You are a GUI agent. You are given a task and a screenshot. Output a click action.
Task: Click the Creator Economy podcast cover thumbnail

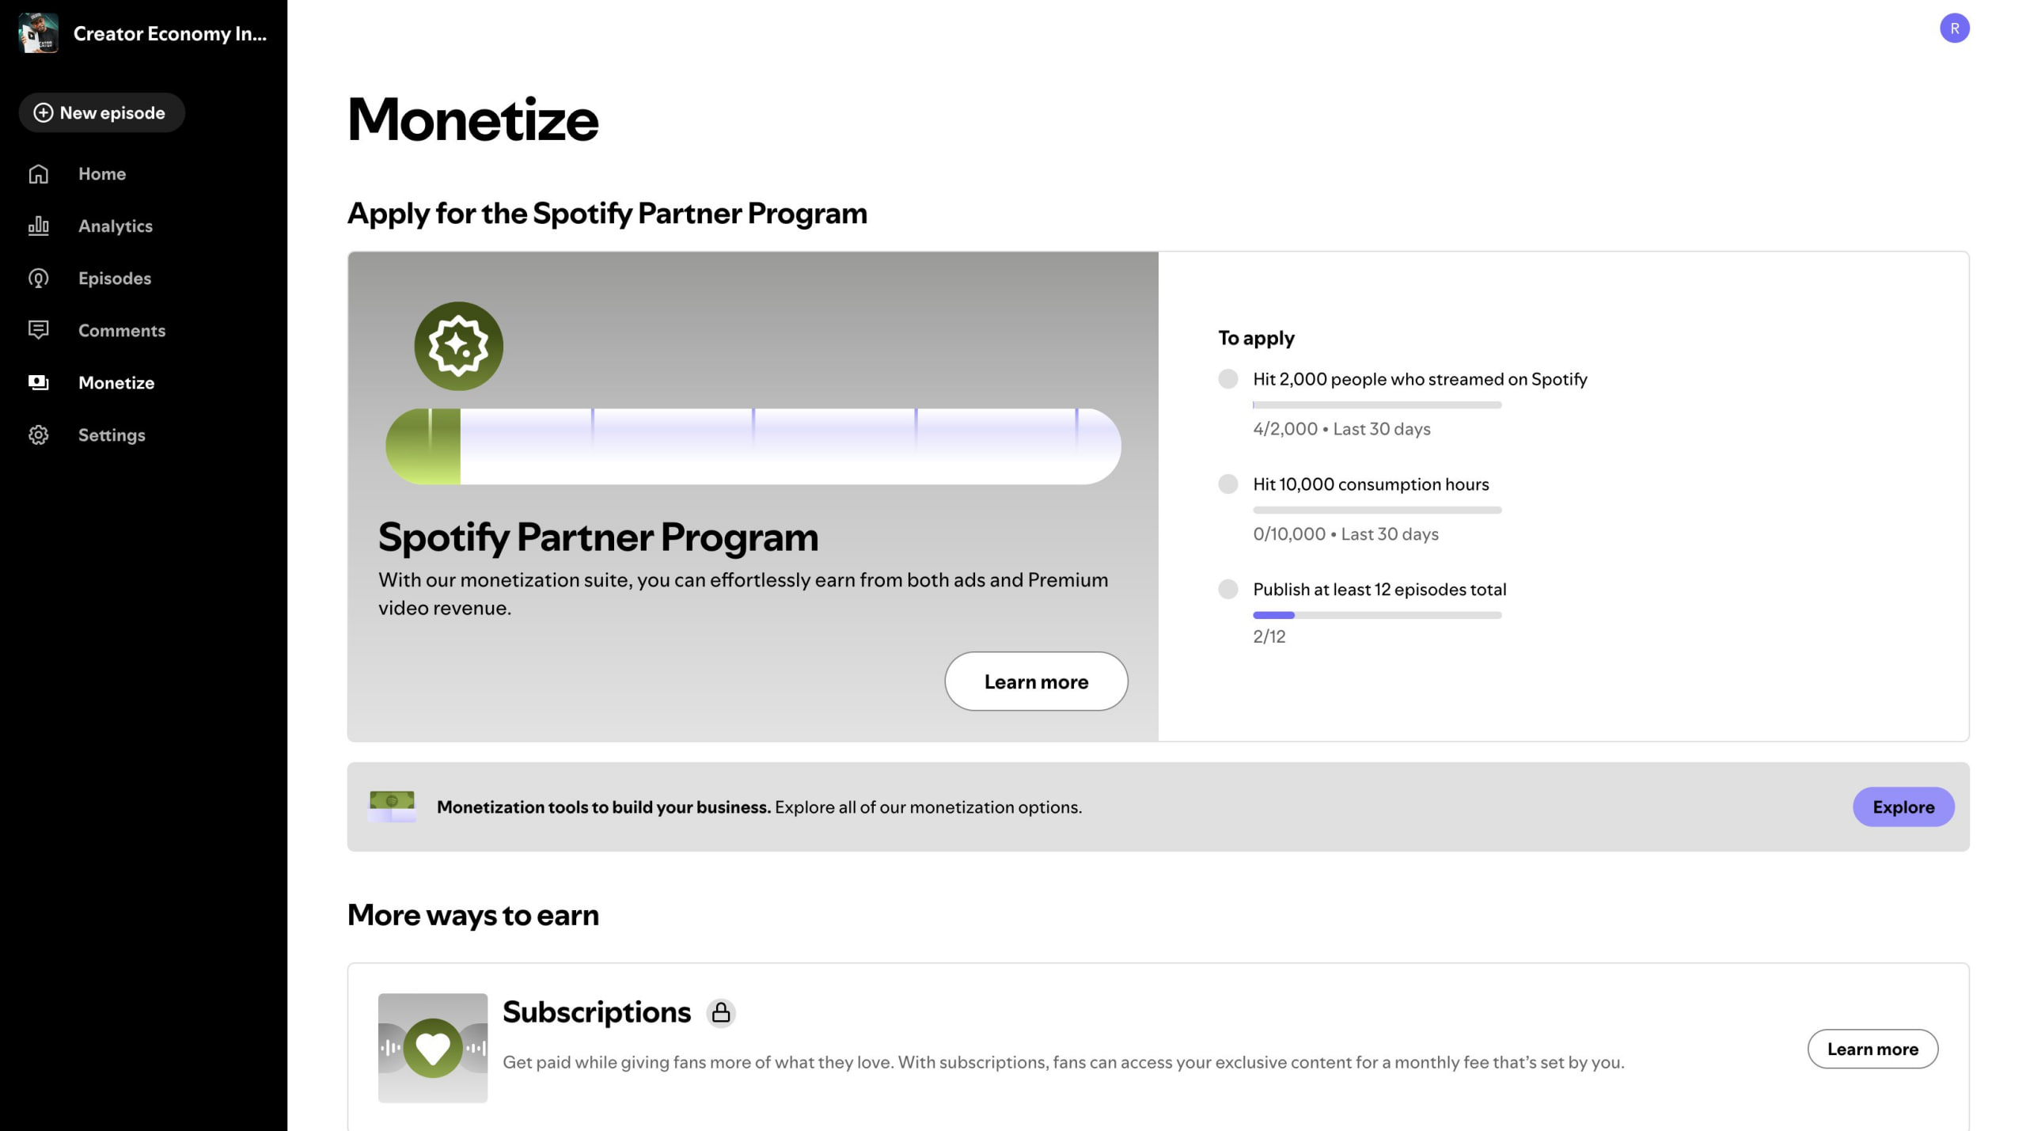pos(38,33)
